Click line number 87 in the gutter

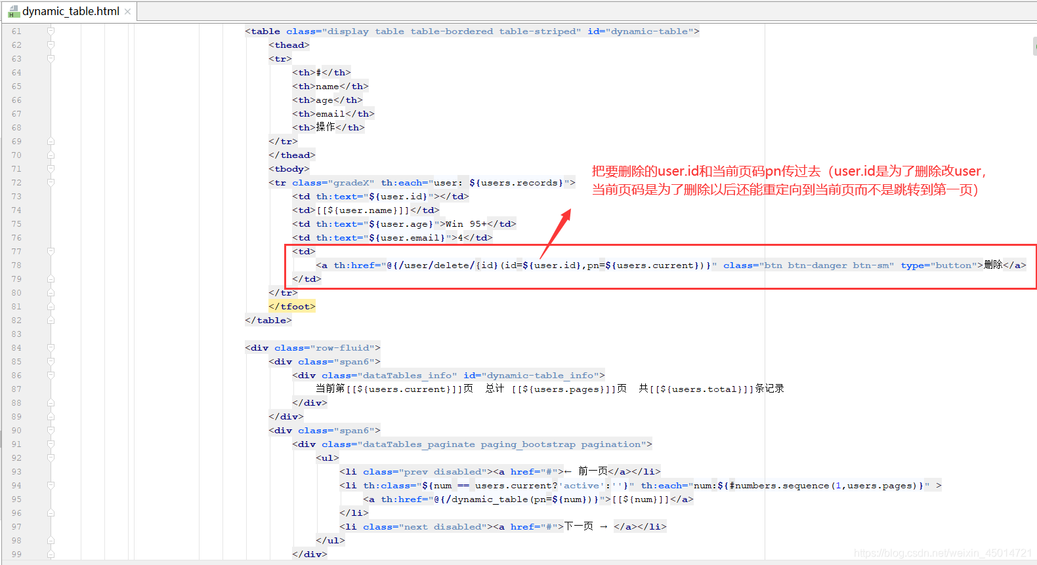(16, 389)
